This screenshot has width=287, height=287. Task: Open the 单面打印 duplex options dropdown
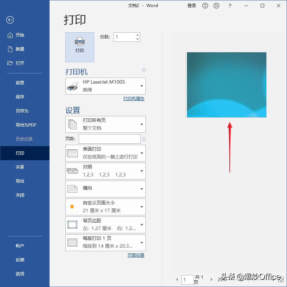142,153
